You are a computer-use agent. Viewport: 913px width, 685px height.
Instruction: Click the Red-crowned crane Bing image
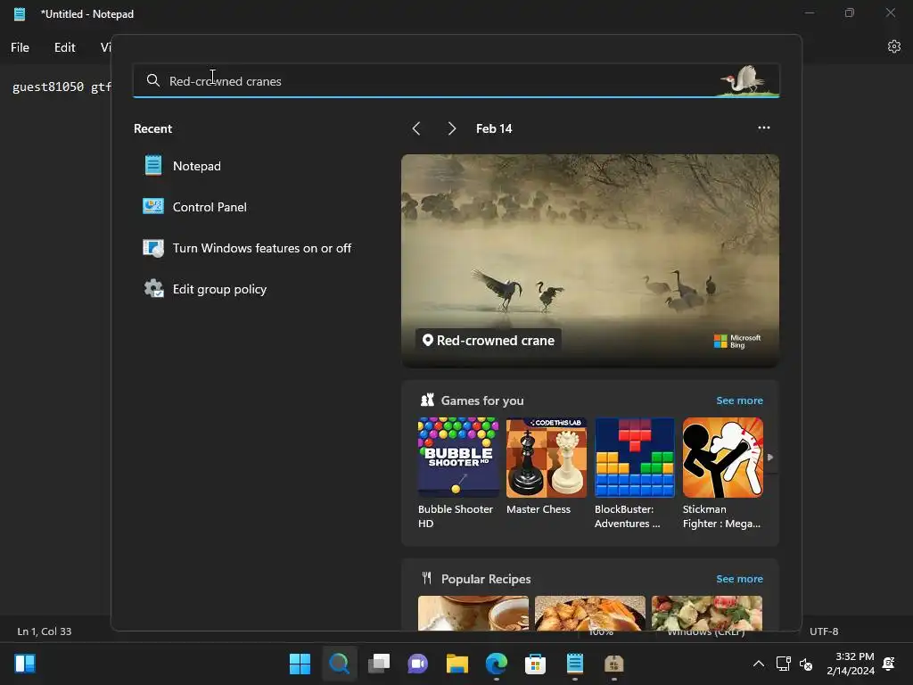(590, 260)
